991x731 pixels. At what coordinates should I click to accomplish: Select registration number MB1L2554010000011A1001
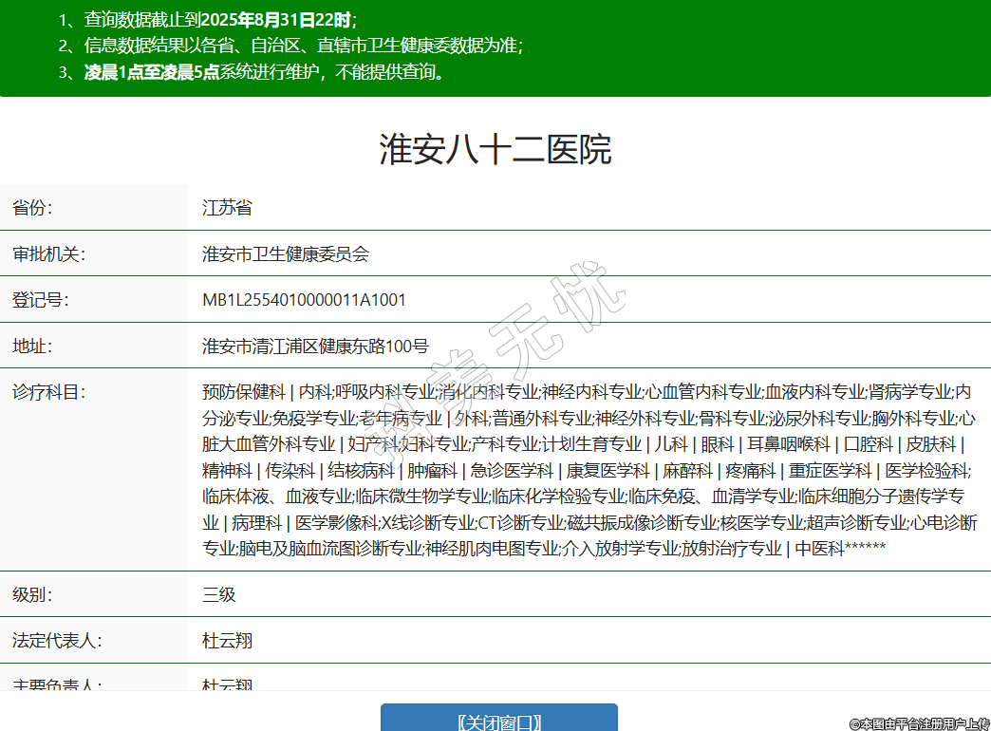pos(304,300)
